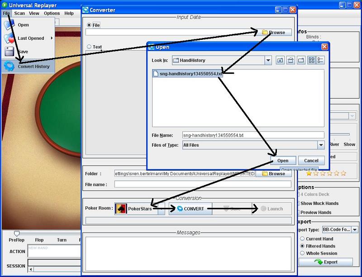Click Browse button next to Folder field
The image size is (362, 277).
click(274, 174)
